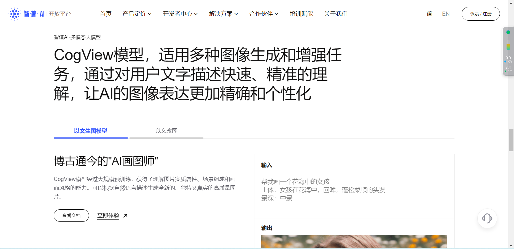The image size is (514, 249).
Task: Click the 登录 / 注册 button
Action: 481,14
